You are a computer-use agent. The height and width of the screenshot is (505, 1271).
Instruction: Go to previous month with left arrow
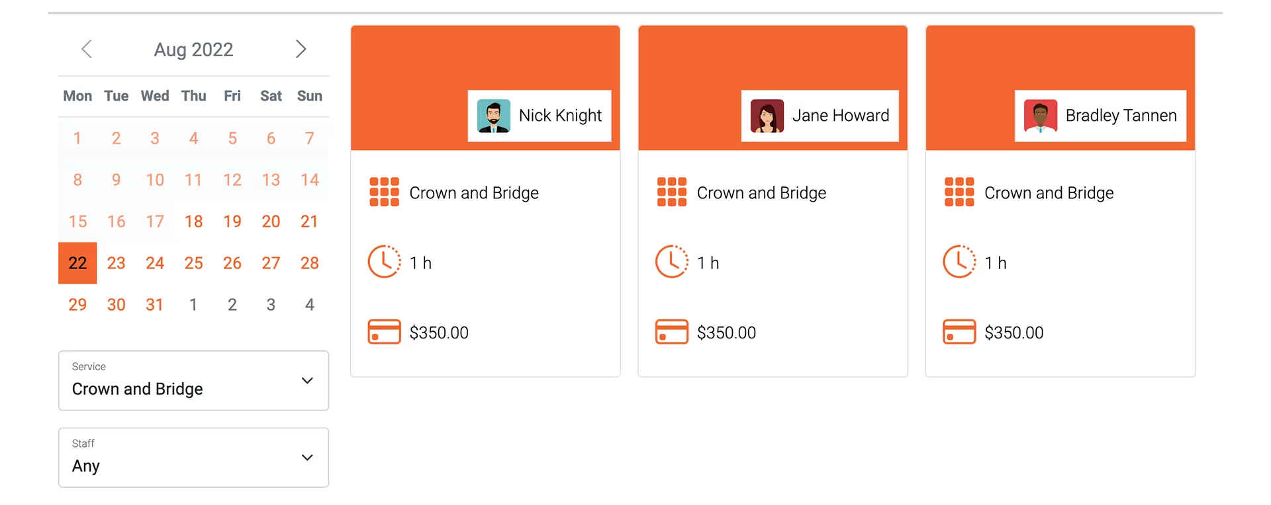click(87, 49)
